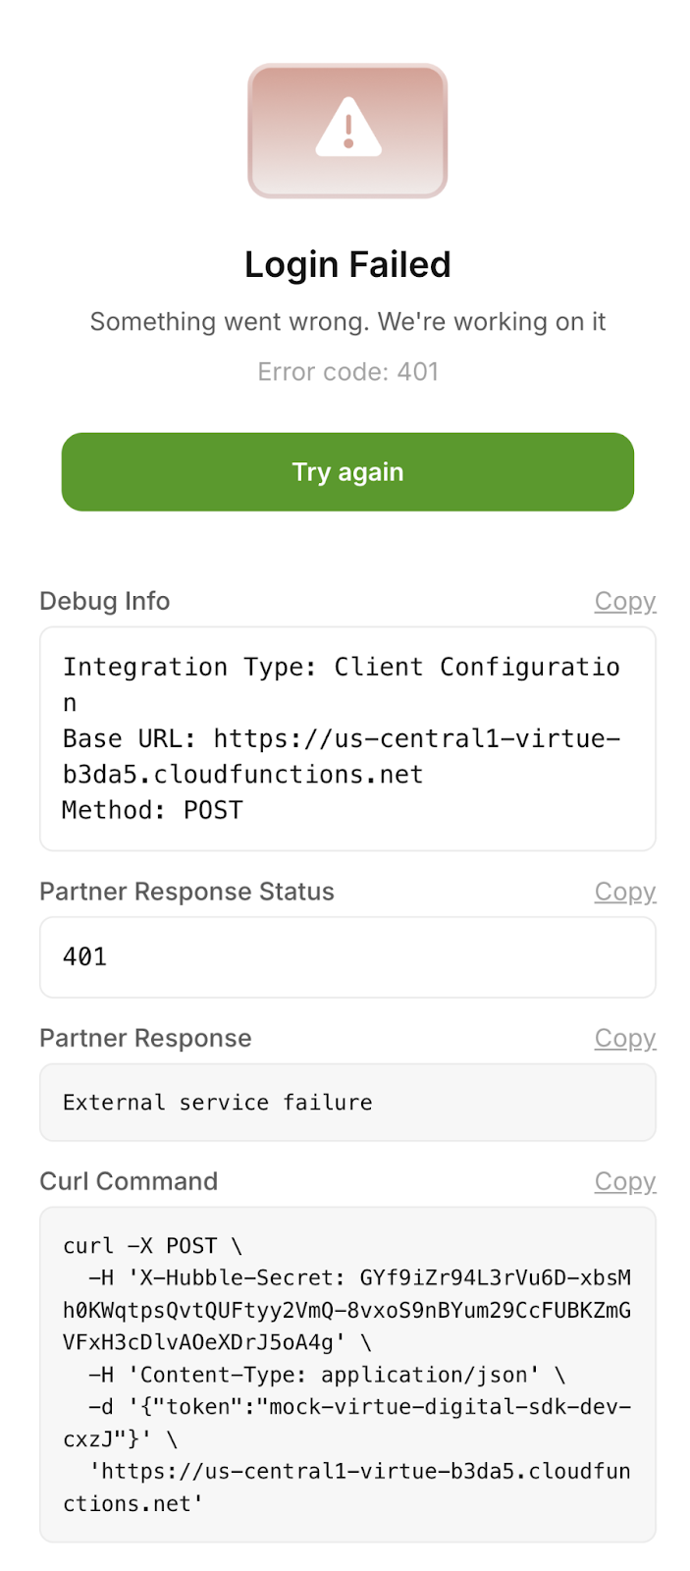This screenshot has height=1571, width=690.
Task: Copy the Partner Response message
Action: 624,1038
